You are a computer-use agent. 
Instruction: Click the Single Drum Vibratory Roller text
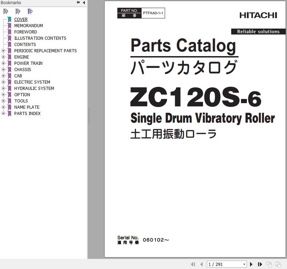203,118
